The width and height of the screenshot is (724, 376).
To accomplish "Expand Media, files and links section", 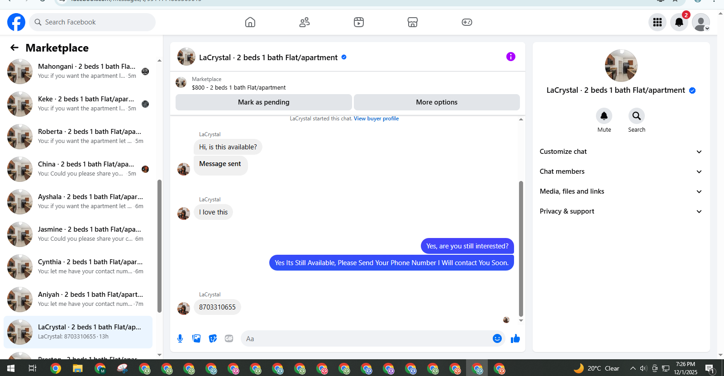I will click(621, 191).
